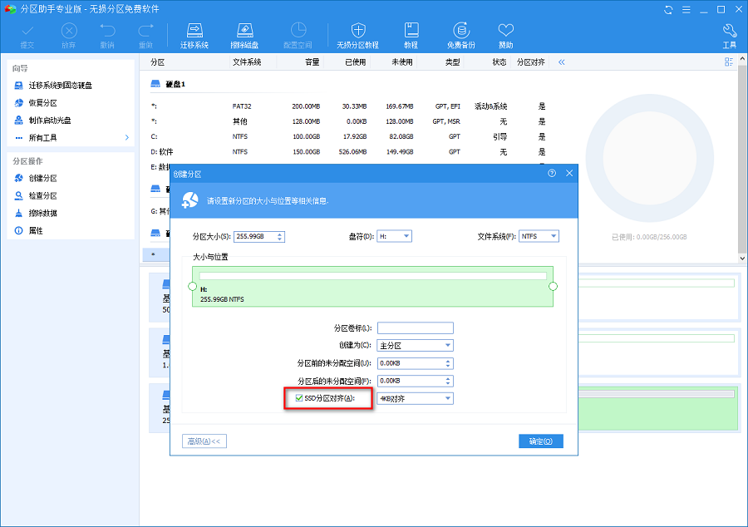The width and height of the screenshot is (748, 527).
Task: Switch view with the top-right layout icon
Action: click(x=728, y=62)
